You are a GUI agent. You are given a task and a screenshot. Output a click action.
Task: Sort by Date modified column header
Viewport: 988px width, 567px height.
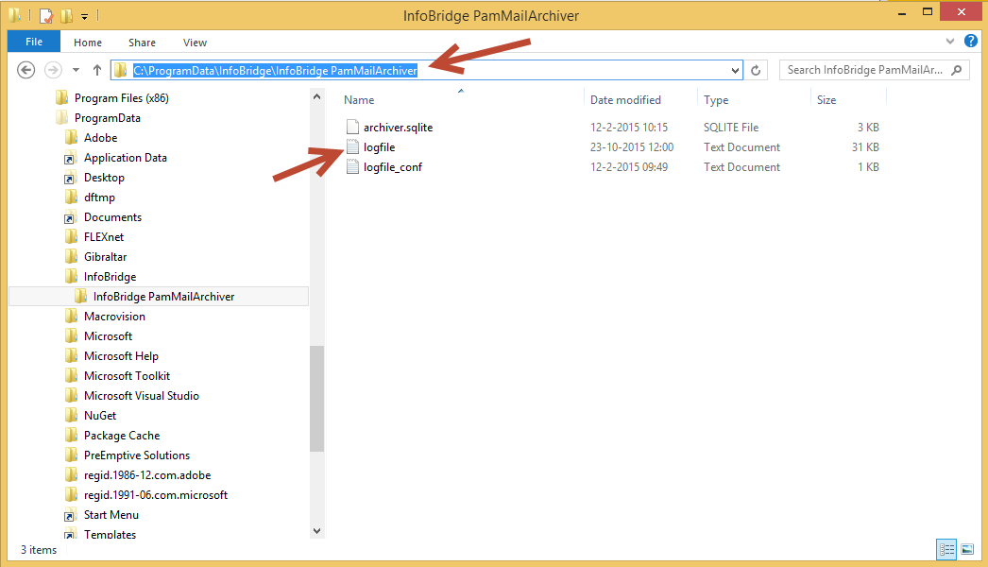(x=625, y=99)
